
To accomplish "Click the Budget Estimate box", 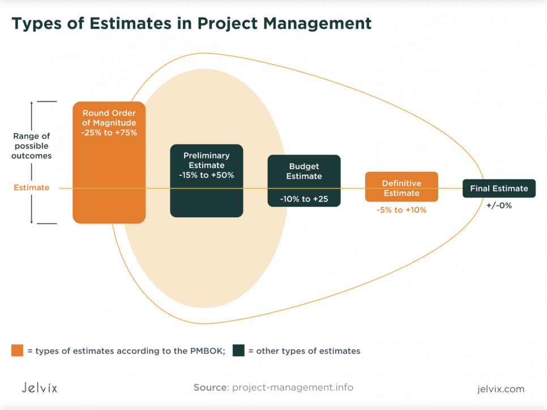I will point(304,180).
